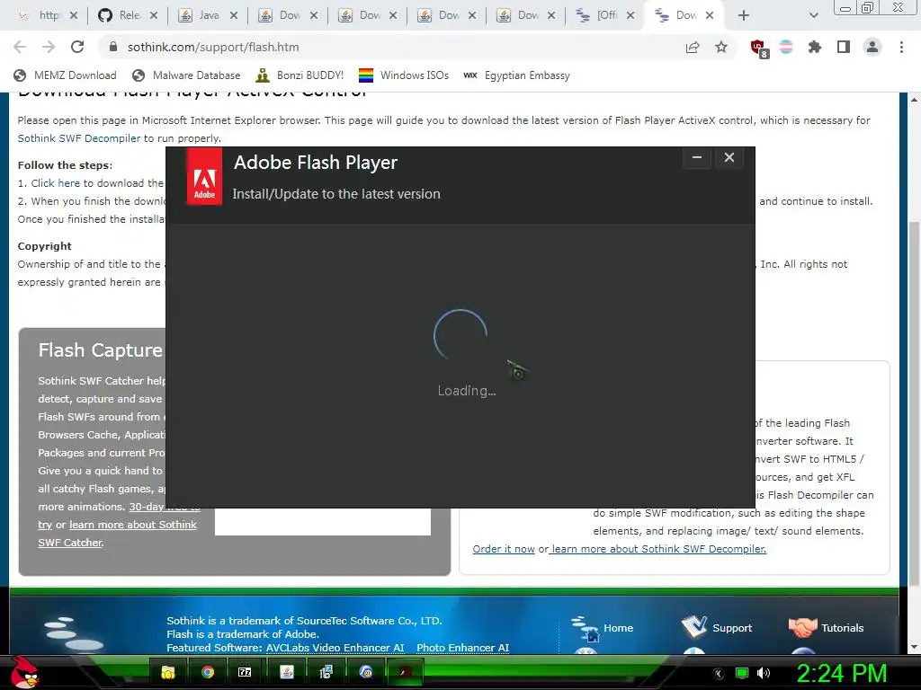Click the Loading spinner in the dialog

(460, 336)
